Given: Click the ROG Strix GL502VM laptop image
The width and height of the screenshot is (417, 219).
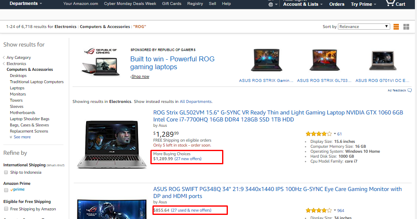Looking at the screenshot, I should pyautogui.click(x=112, y=144).
